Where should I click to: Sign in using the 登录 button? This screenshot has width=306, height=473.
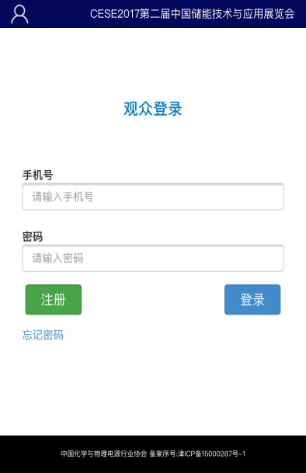(x=252, y=300)
